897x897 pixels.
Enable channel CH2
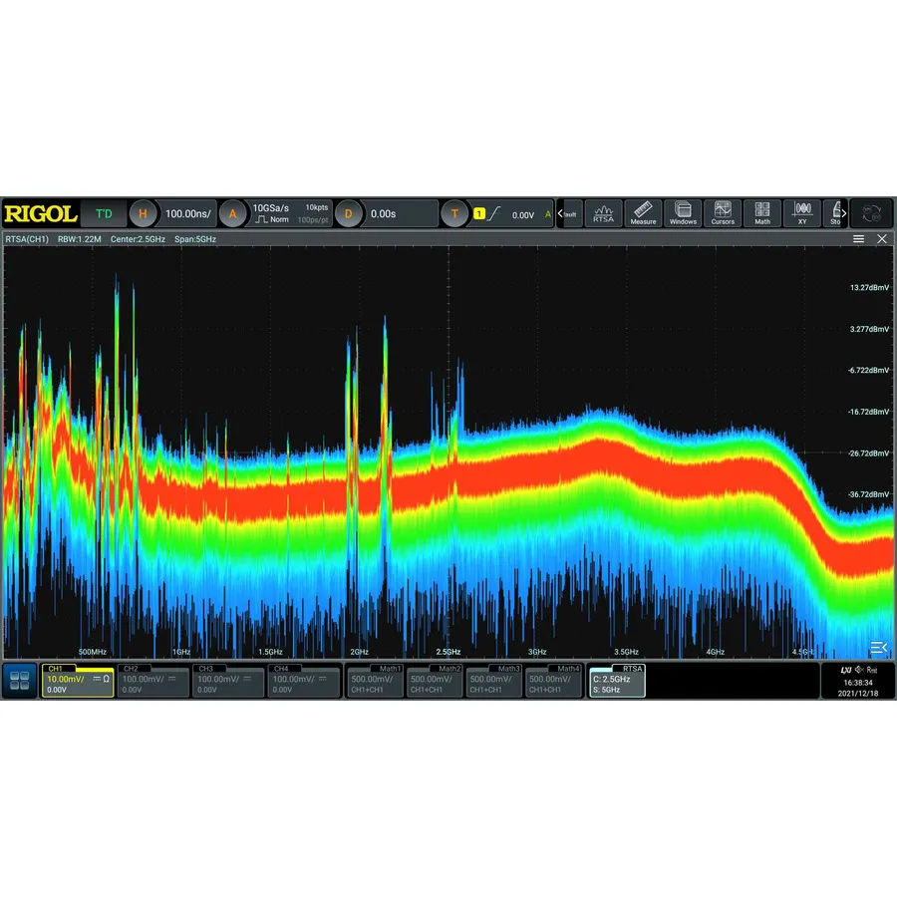click(x=151, y=680)
